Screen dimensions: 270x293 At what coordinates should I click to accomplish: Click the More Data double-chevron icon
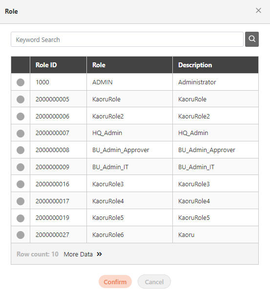99,254
